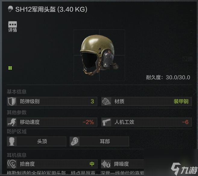Select the 耳部 protection zone button
The height and width of the screenshot is (176, 198).
click(99, 141)
